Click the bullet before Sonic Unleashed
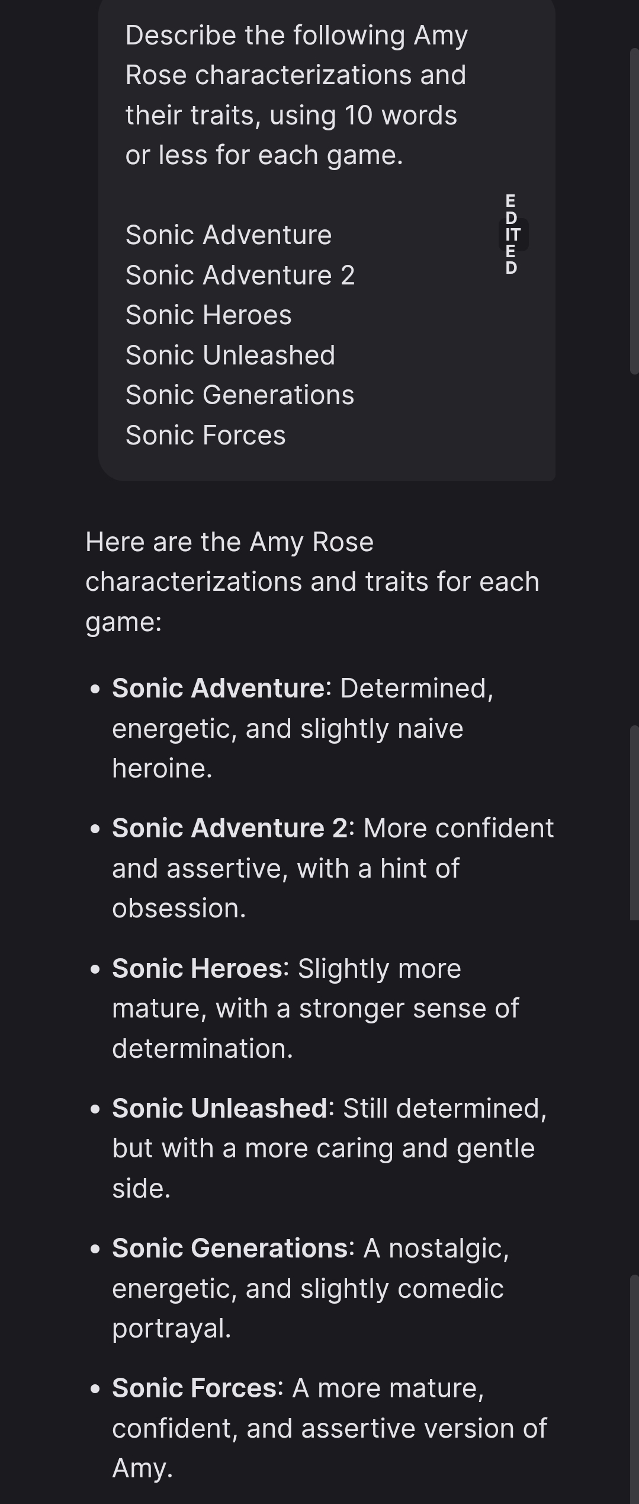Viewport: 639px width, 1504px height. 95,1109
